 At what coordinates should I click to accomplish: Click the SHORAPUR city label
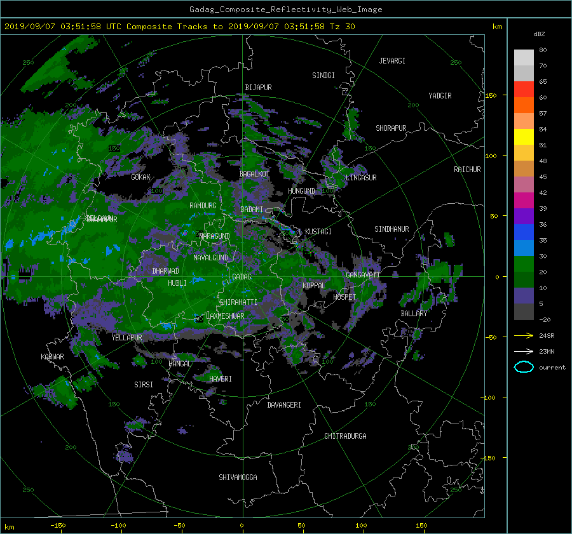pos(391,128)
